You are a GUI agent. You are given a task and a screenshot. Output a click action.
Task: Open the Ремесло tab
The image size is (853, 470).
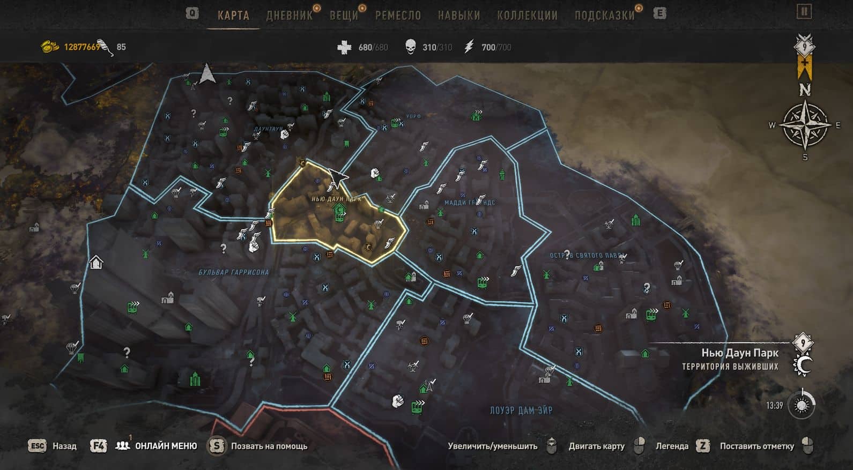tap(398, 15)
